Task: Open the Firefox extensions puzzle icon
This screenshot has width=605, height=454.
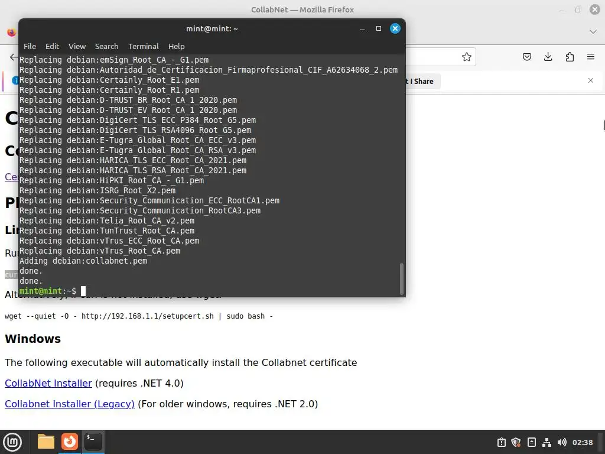Action: (x=570, y=57)
